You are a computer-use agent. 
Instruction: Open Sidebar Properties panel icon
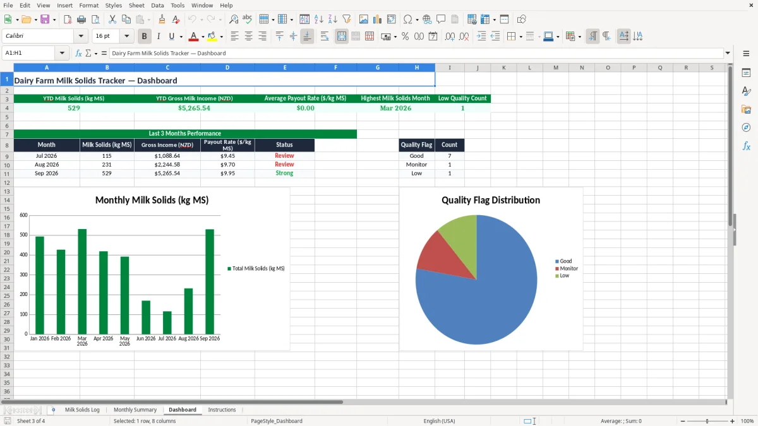click(x=746, y=73)
